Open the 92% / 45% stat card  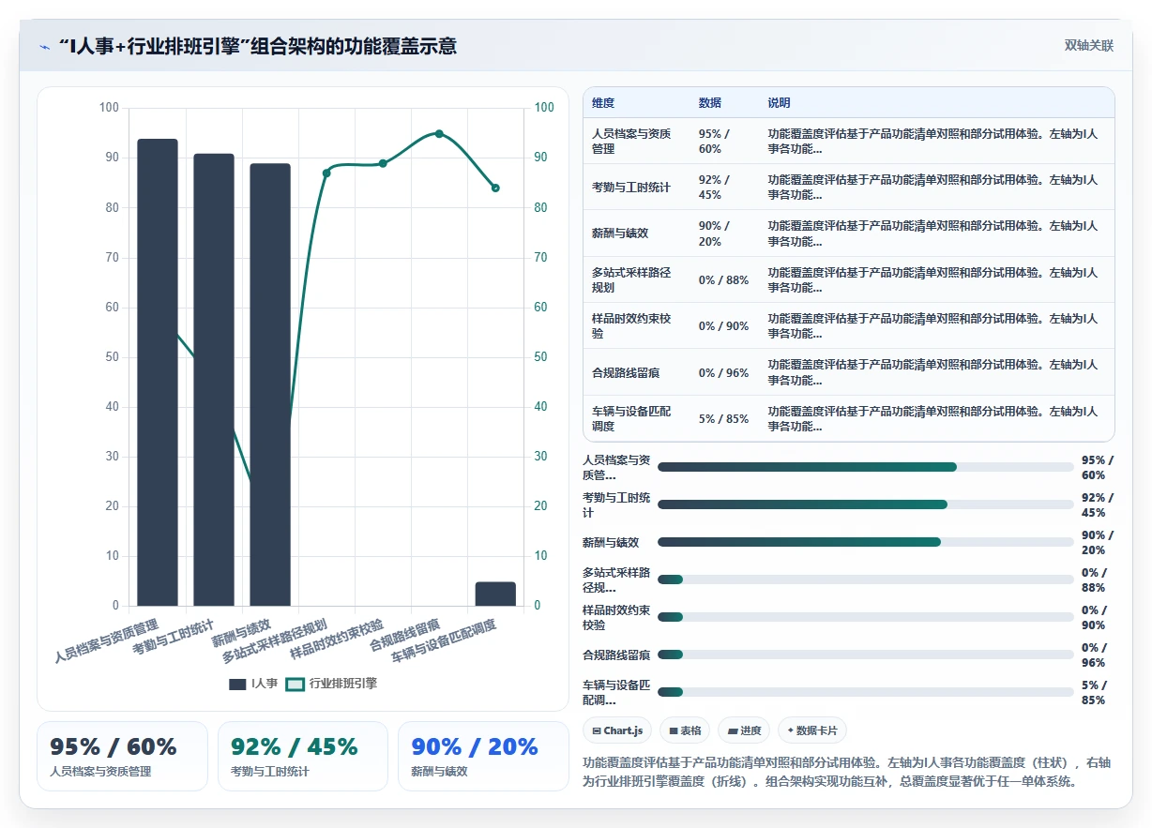click(x=303, y=756)
